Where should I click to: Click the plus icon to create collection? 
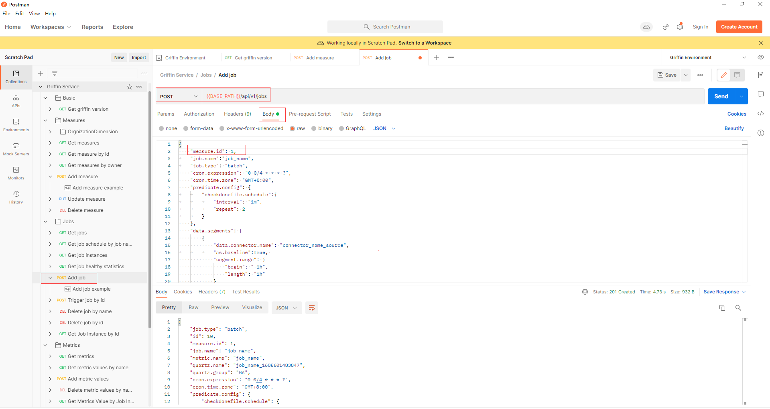41,73
